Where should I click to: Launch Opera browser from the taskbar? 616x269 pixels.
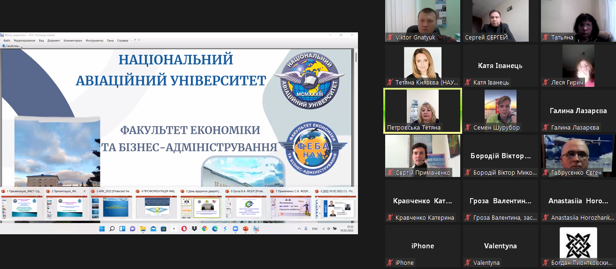(x=184, y=229)
